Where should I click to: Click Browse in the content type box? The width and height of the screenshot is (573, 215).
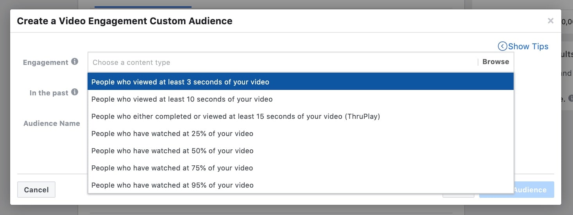tap(496, 62)
